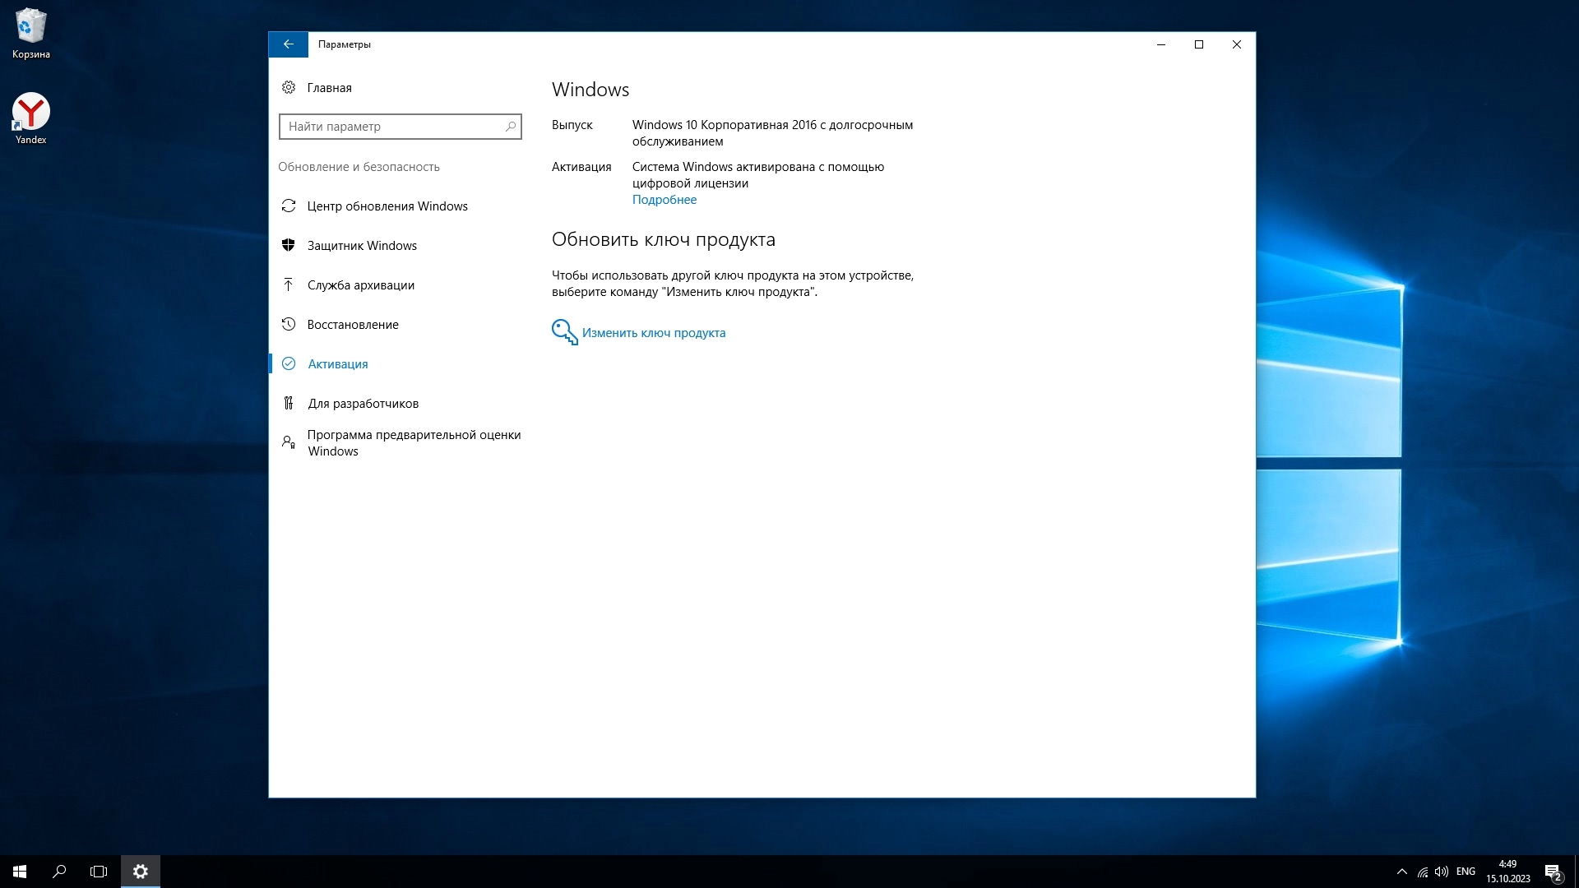
Task: Open the ENG language switcher
Action: click(x=1465, y=872)
